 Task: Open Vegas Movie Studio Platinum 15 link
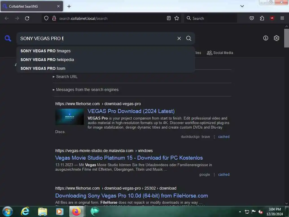coord(129,158)
